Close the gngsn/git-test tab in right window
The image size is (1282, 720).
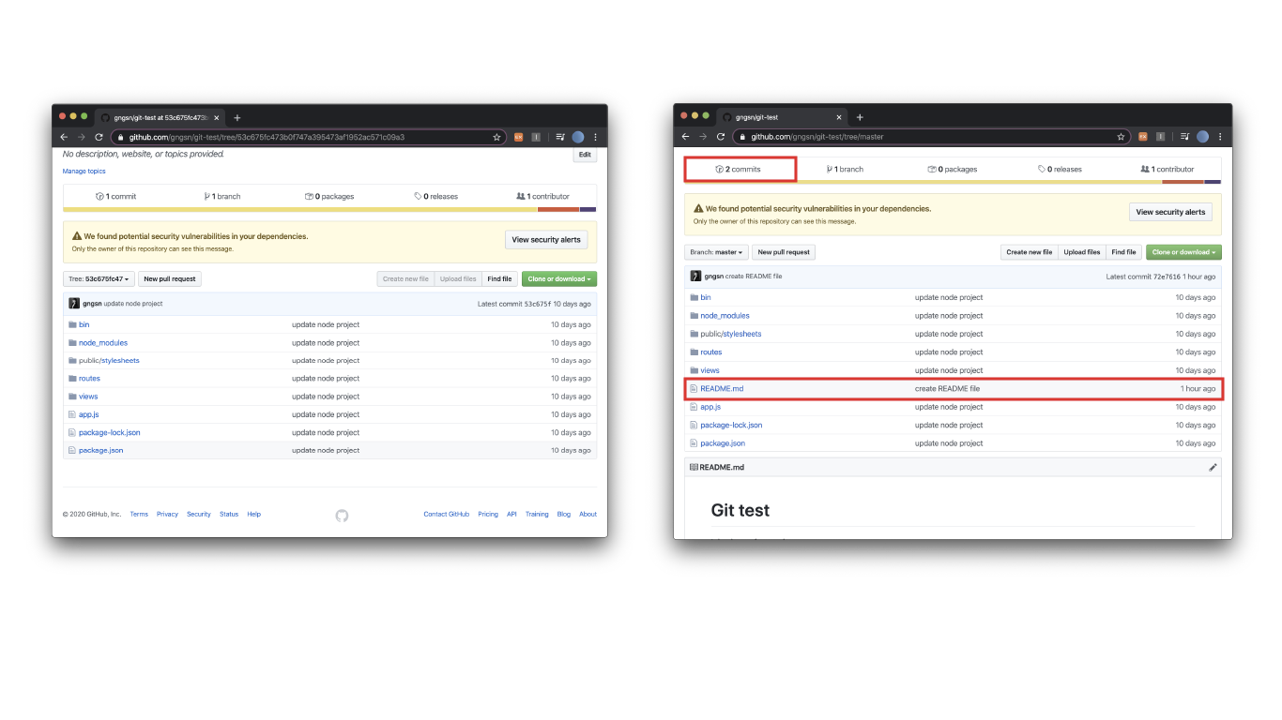839,117
